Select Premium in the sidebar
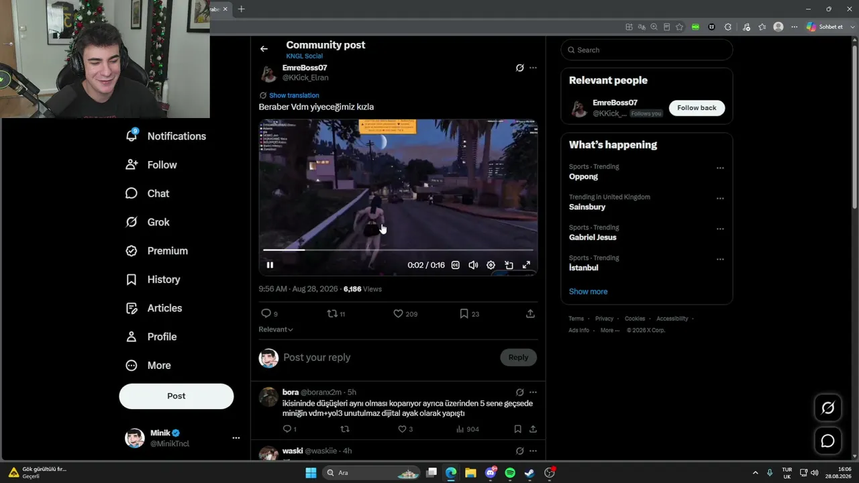 (x=156, y=251)
